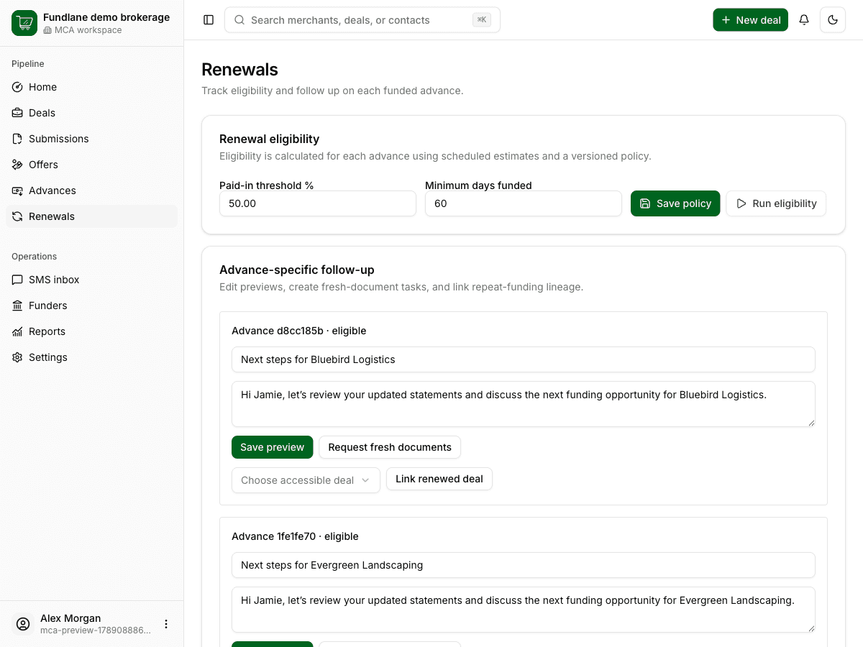Open the Deals menu item
Viewport: 863px width, 647px height.
91,113
